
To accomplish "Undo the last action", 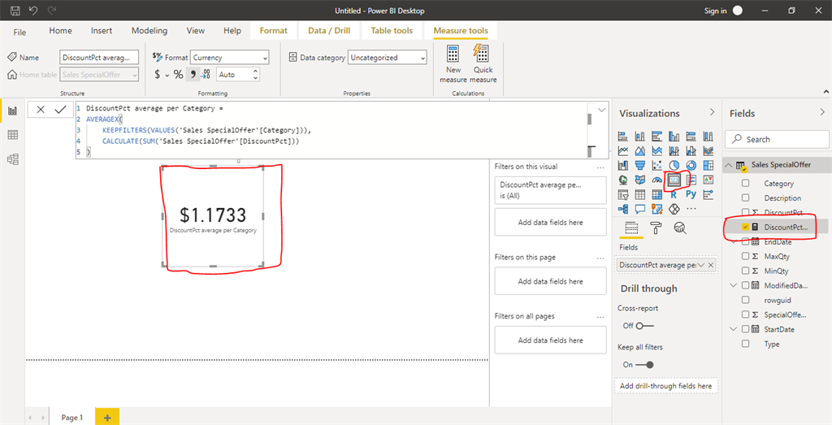I will pos(33,11).
